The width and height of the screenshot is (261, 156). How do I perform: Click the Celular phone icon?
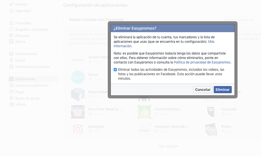[11, 60]
